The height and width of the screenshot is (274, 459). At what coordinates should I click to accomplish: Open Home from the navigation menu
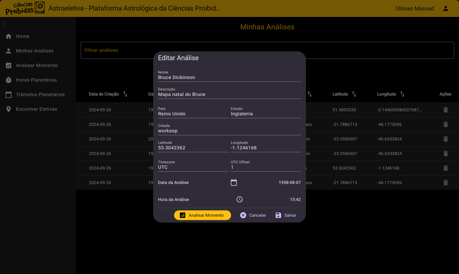tap(22, 36)
